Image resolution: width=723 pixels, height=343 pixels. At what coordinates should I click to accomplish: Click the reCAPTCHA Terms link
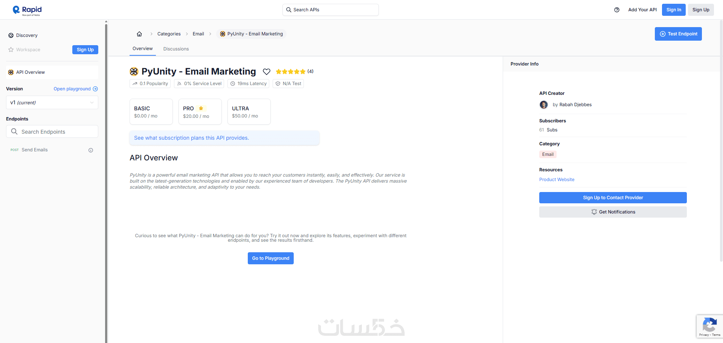coord(716,335)
